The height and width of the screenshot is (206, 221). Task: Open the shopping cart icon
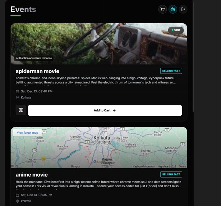[x=162, y=9]
